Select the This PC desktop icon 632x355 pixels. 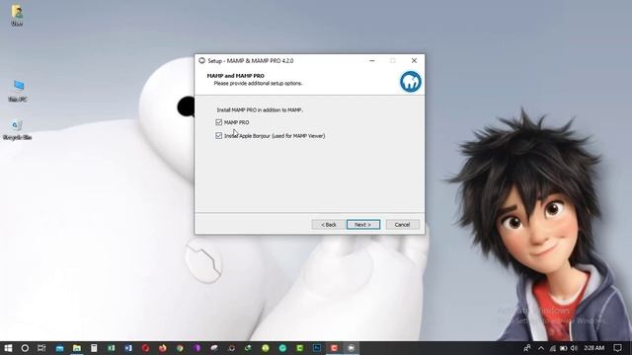coord(18,91)
